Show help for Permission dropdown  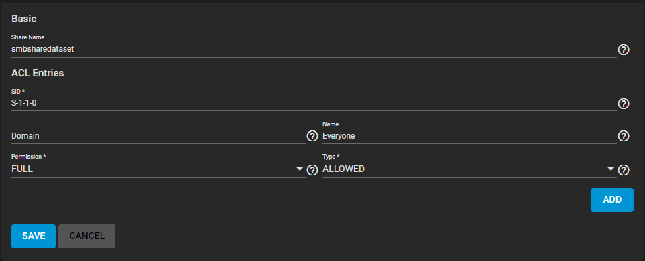(x=312, y=169)
